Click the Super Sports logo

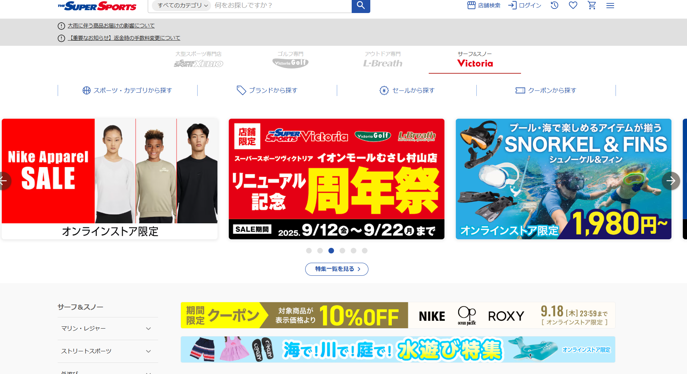click(x=97, y=6)
